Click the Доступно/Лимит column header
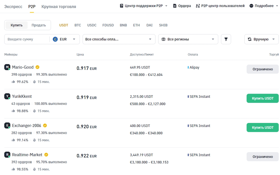This screenshot has width=280, height=175. (x=142, y=54)
